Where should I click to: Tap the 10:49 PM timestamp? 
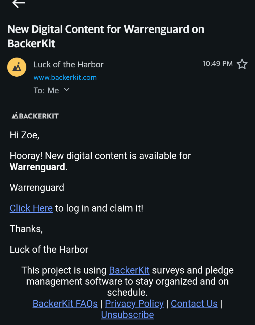(217, 64)
